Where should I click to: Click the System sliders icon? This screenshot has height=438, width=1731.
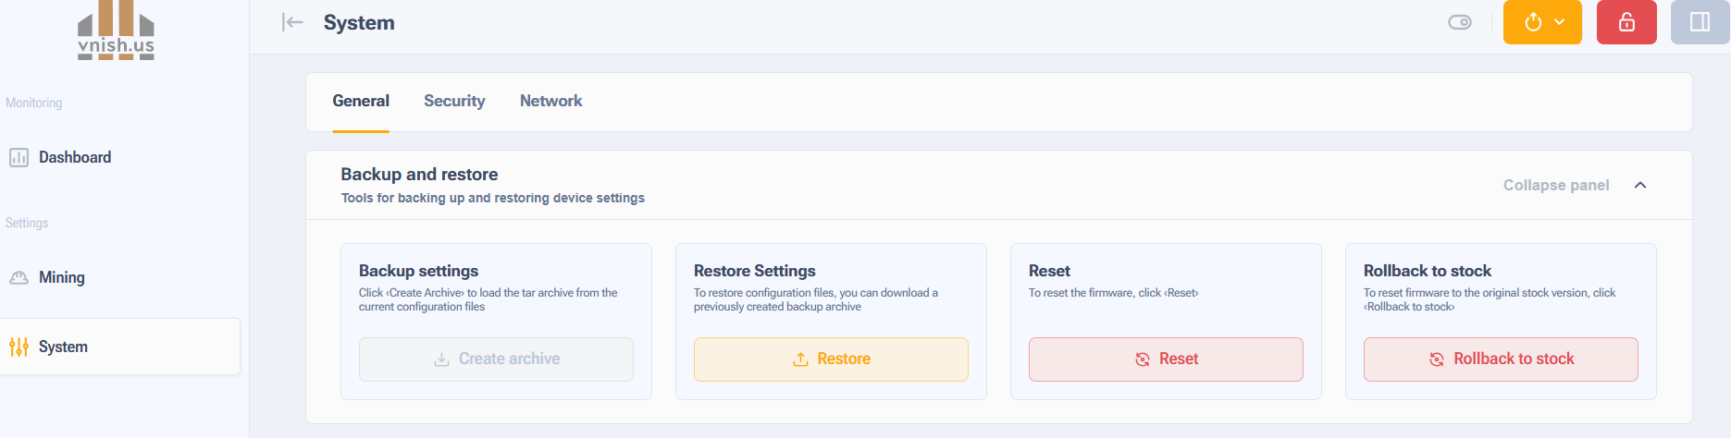pyautogui.click(x=19, y=347)
